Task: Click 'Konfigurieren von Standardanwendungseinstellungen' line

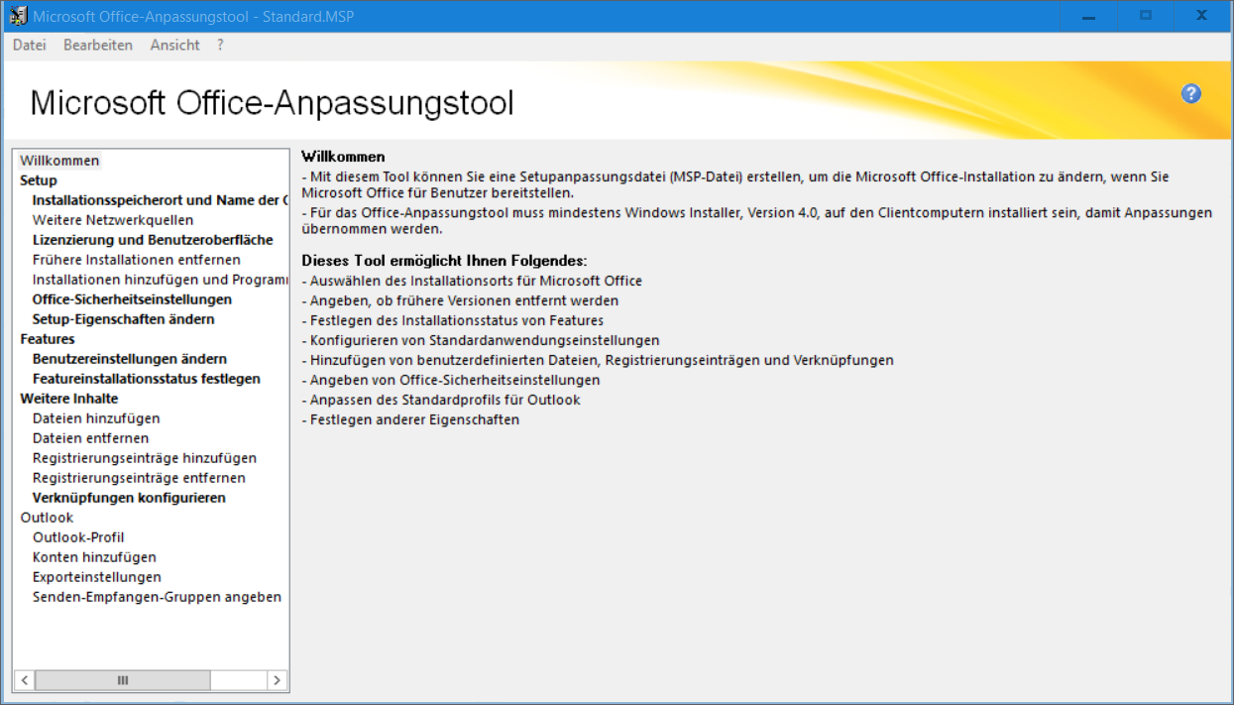Action: [x=481, y=340]
